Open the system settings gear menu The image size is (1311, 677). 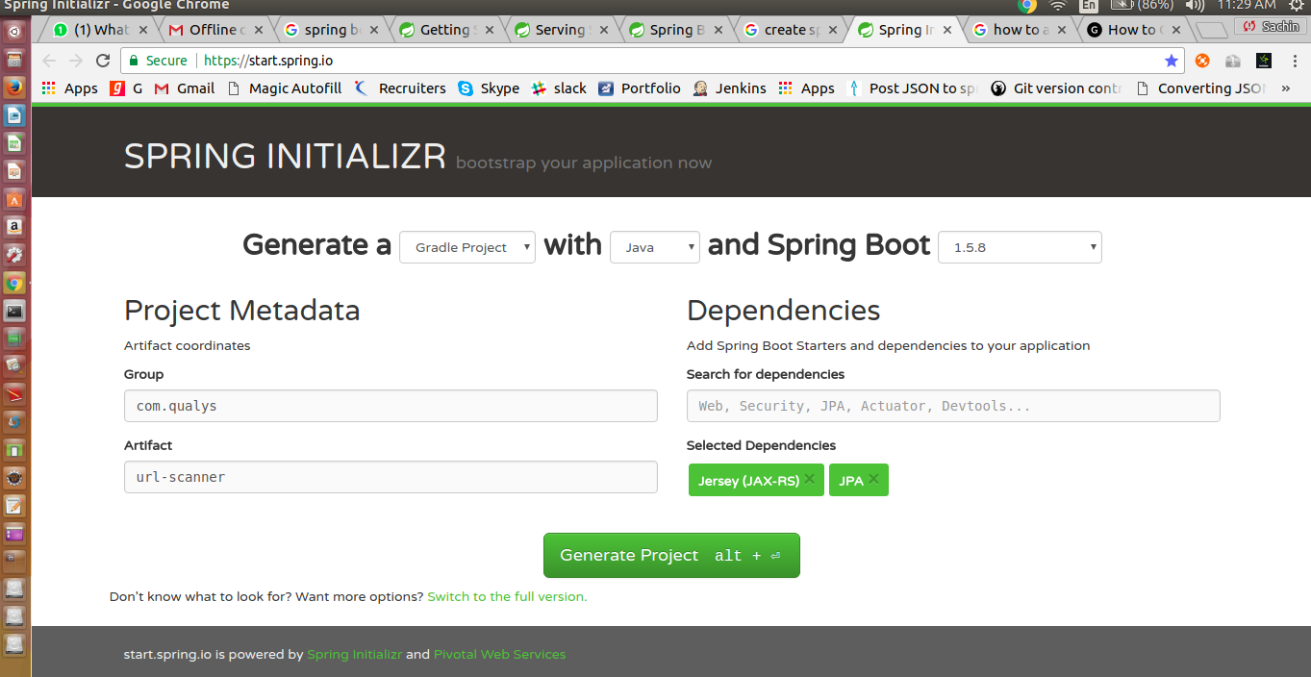(1295, 6)
